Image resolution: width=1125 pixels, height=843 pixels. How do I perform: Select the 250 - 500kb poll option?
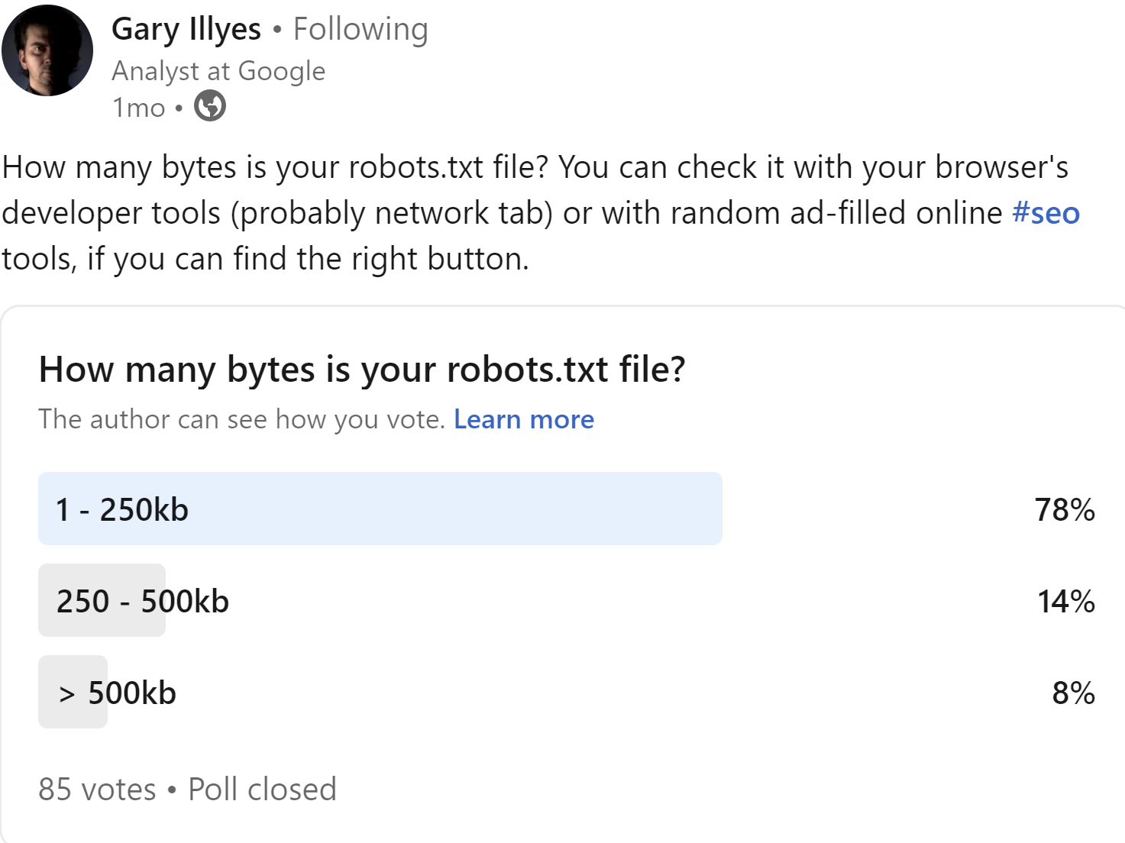[143, 600]
